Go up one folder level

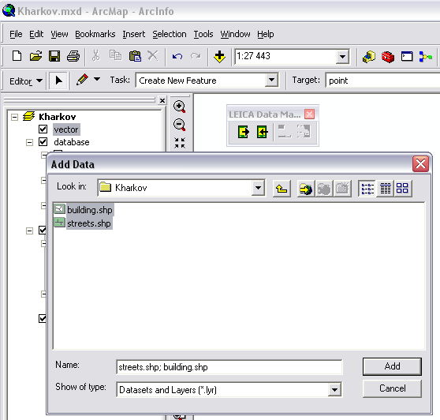[x=282, y=189]
